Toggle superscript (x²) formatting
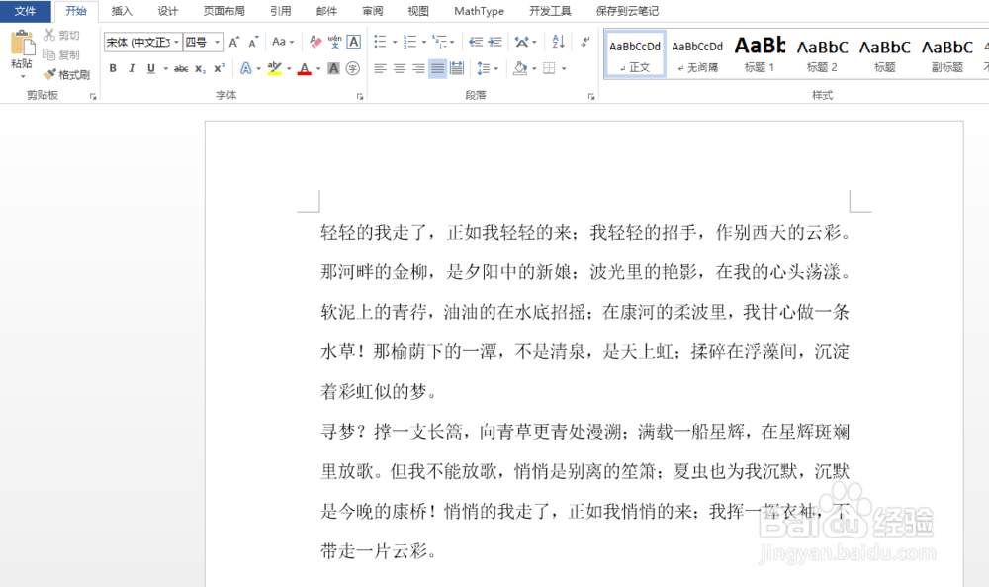Screen dimensions: 989x587 pos(219,68)
